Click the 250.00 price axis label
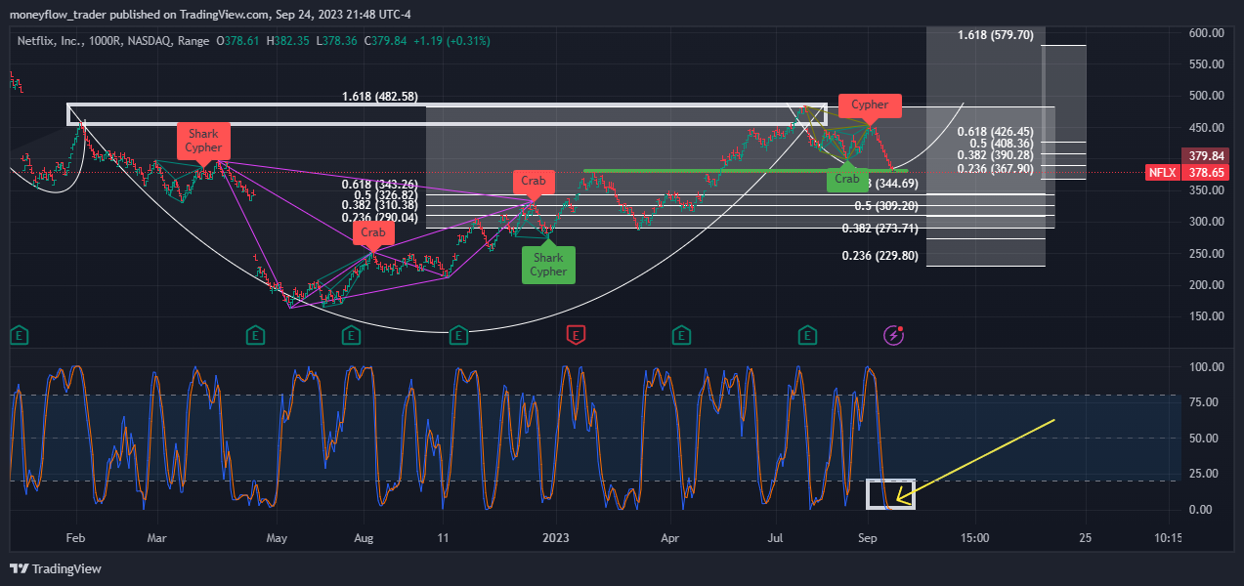Screen dimensions: 1244x586 click(x=1207, y=254)
